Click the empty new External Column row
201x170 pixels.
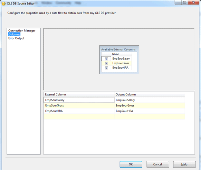pyautogui.click(x=79, y=117)
